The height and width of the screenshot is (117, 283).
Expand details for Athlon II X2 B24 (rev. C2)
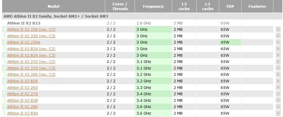[x=278, y=49]
